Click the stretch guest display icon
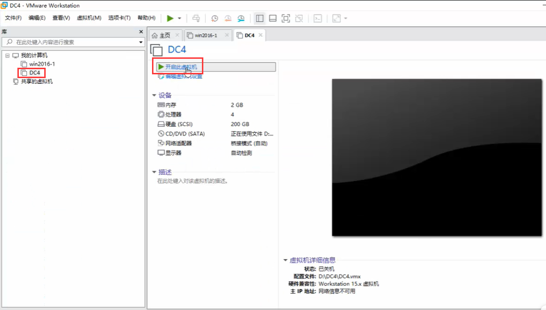This screenshot has width=546, height=310. pyautogui.click(x=337, y=18)
